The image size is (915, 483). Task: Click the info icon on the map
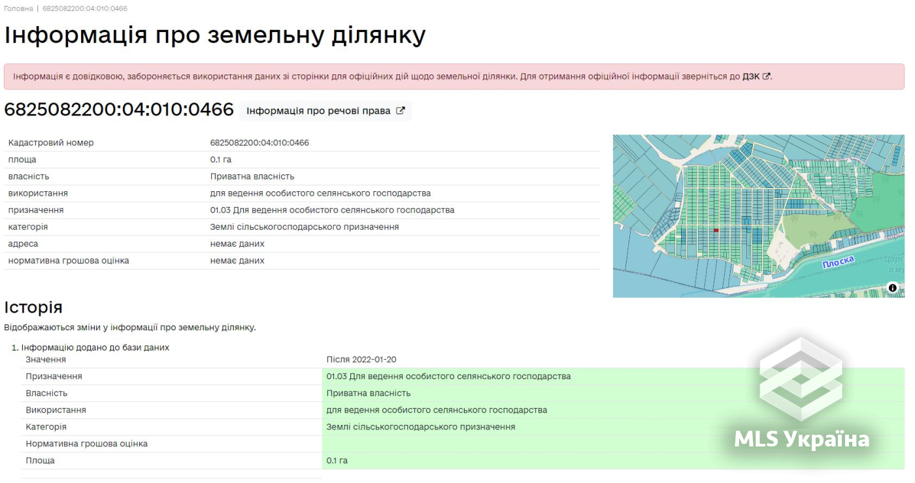(x=893, y=288)
